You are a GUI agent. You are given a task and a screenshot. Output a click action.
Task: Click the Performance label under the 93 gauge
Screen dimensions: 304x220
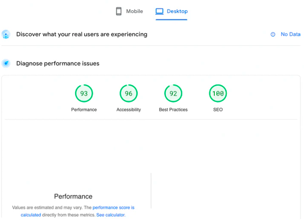coord(84,110)
